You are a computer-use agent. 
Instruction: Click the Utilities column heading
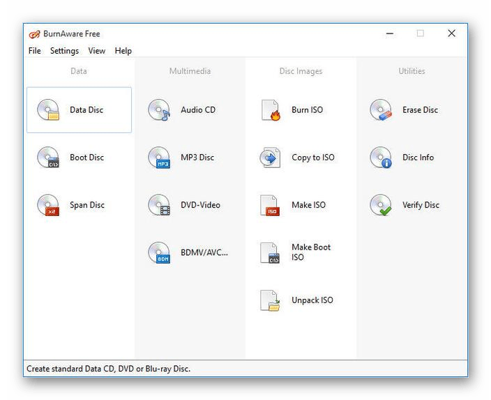pyautogui.click(x=411, y=71)
